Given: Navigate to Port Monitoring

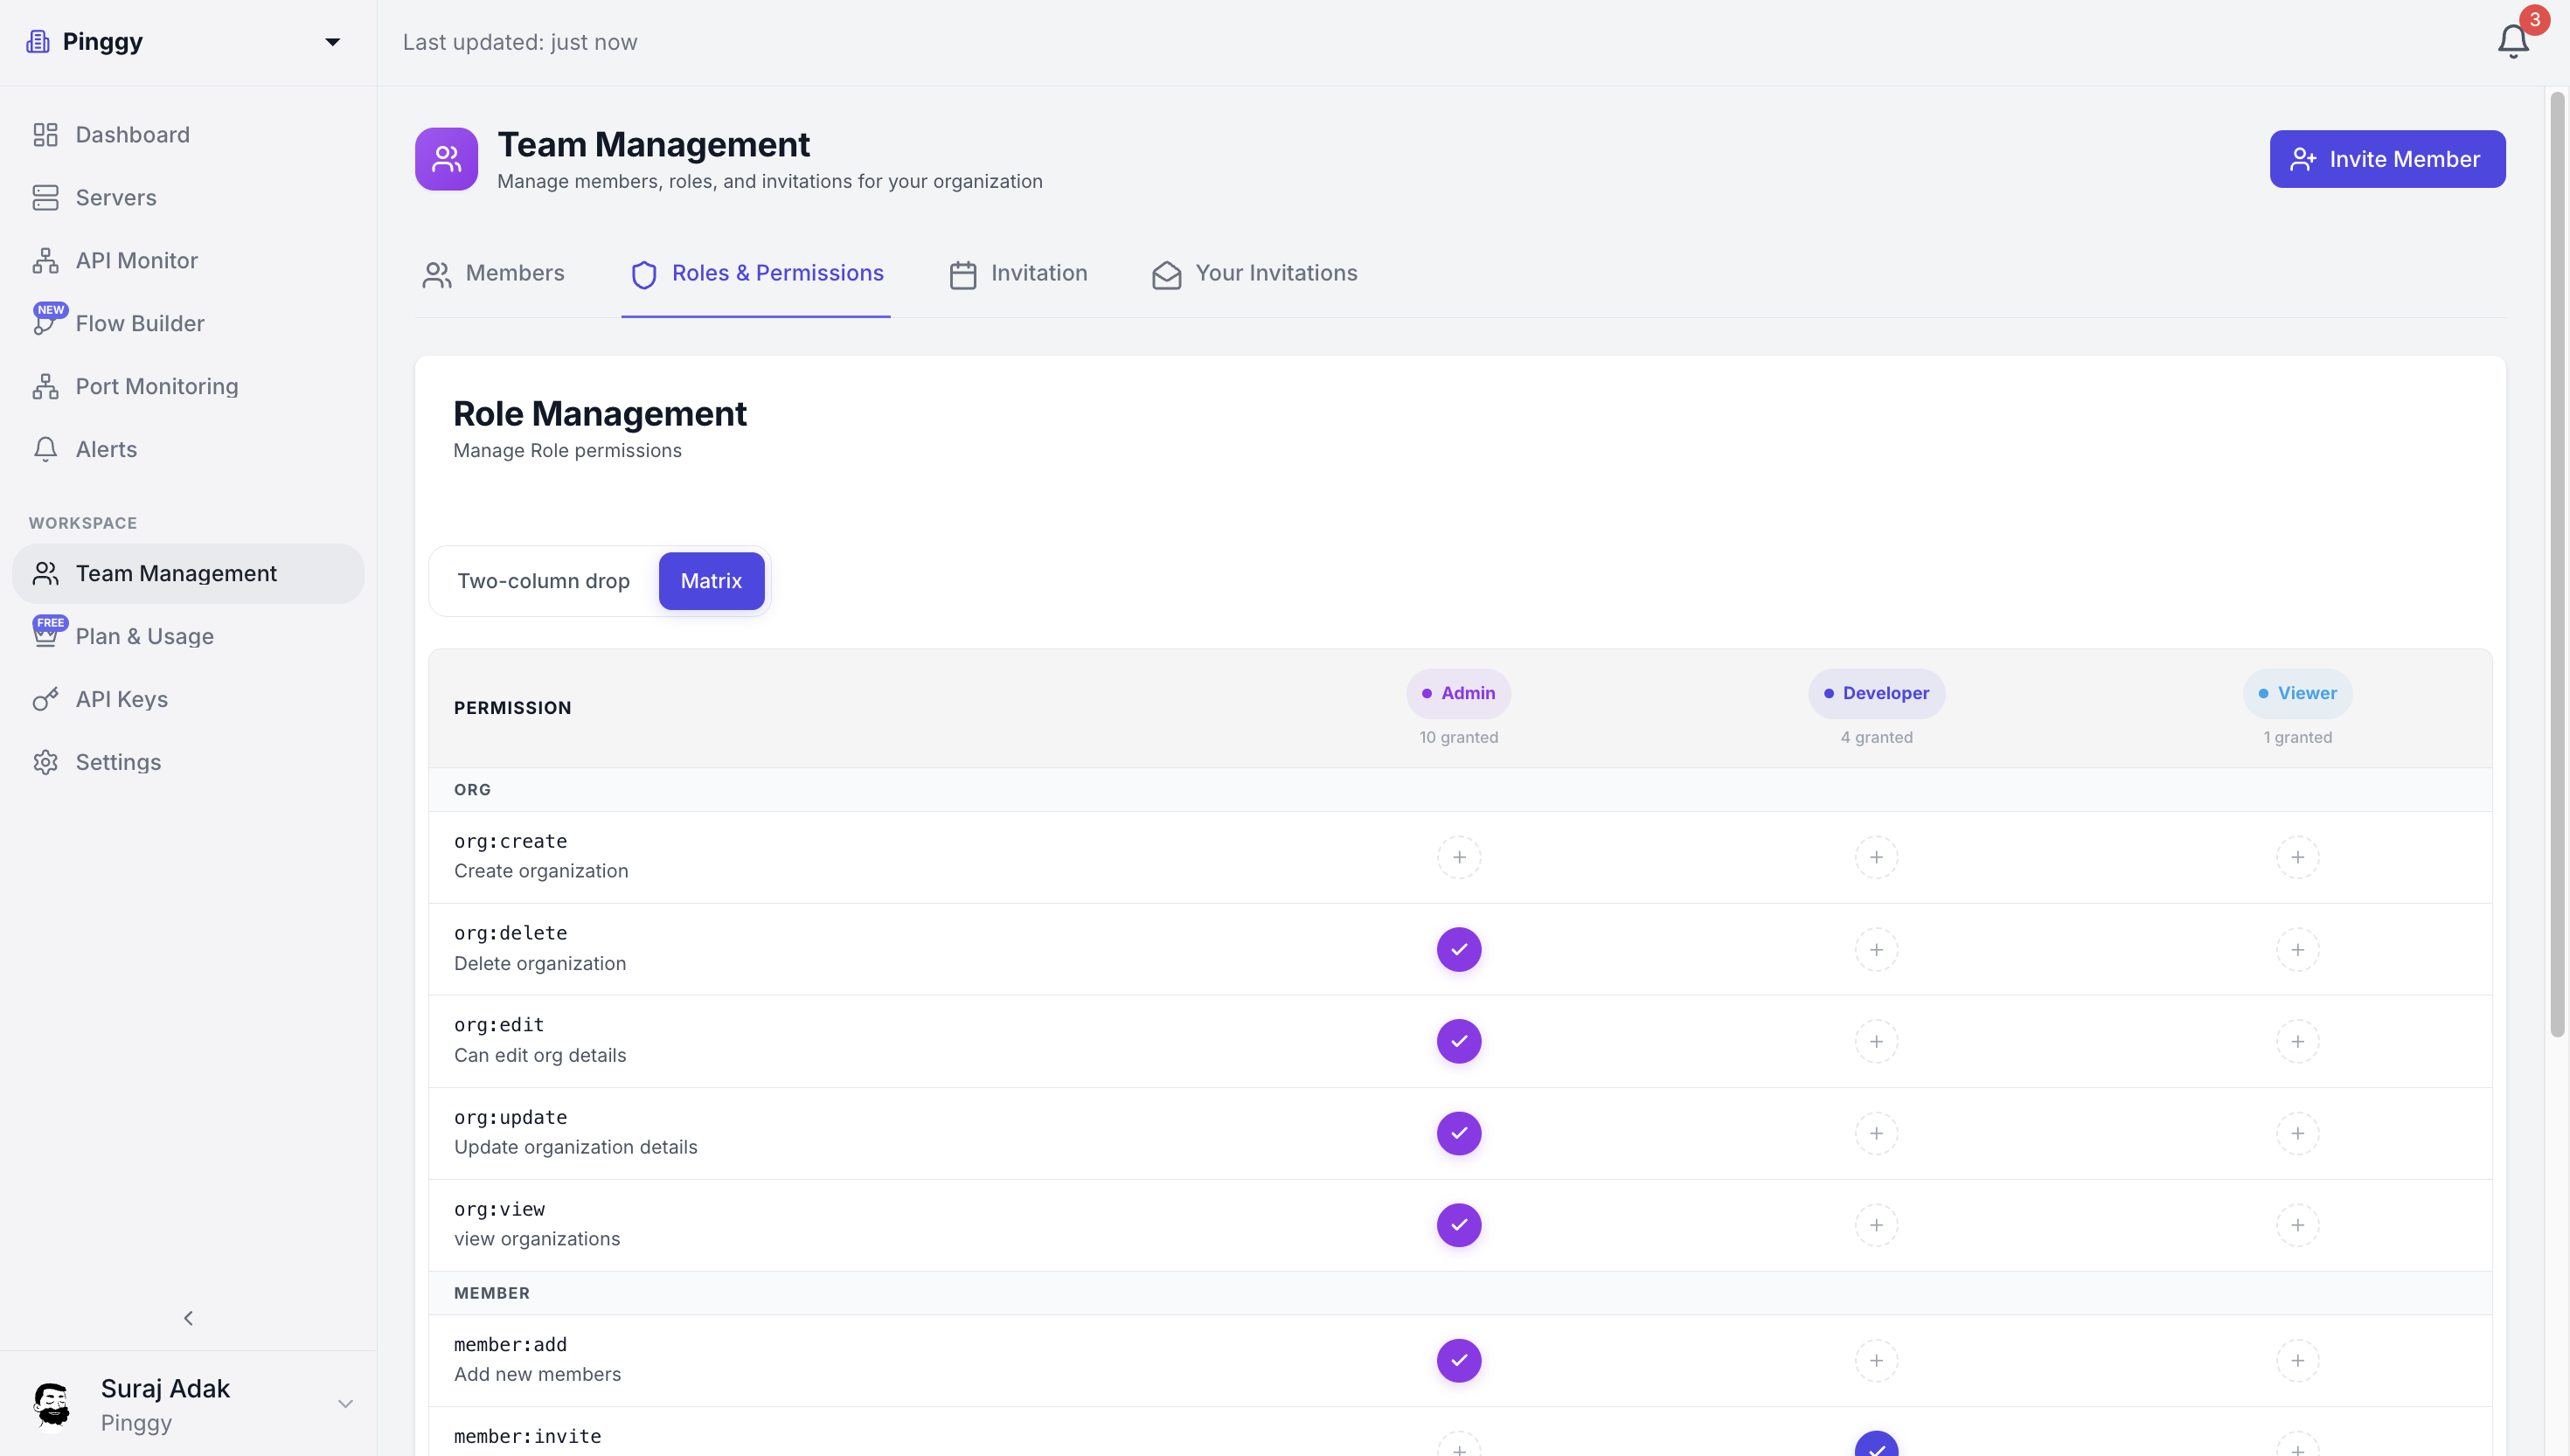Looking at the screenshot, I should click(x=188, y=387).
